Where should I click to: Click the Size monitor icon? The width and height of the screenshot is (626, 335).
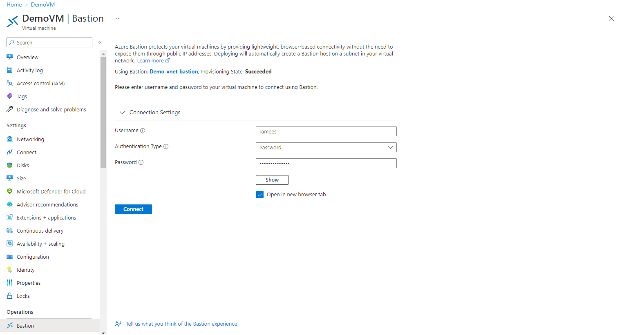click(10, 178)
